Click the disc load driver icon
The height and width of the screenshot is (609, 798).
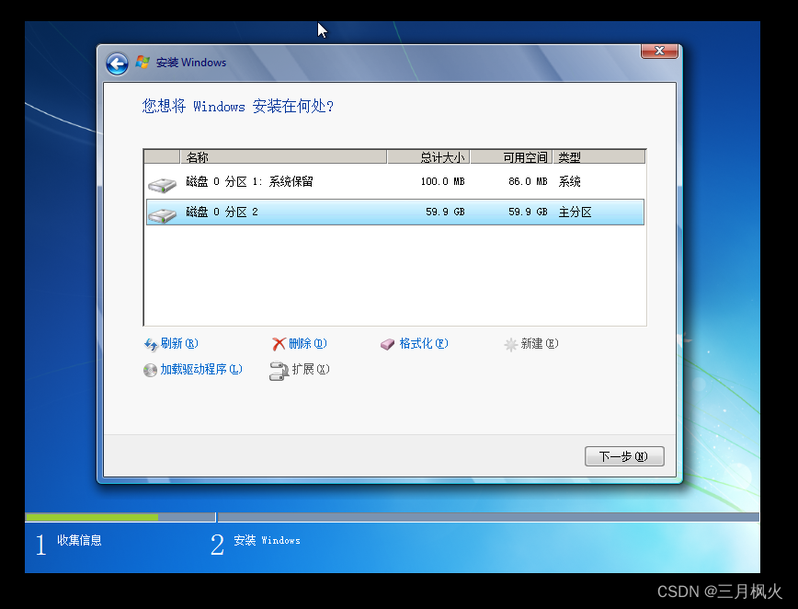point(150,370)
